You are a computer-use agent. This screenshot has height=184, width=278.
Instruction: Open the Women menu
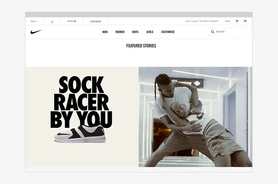(x=120, y=32)
